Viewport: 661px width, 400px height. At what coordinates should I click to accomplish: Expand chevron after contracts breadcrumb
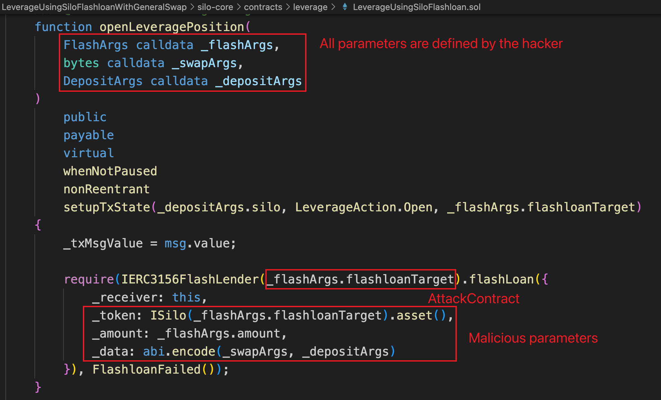click(x=288, y=7)
